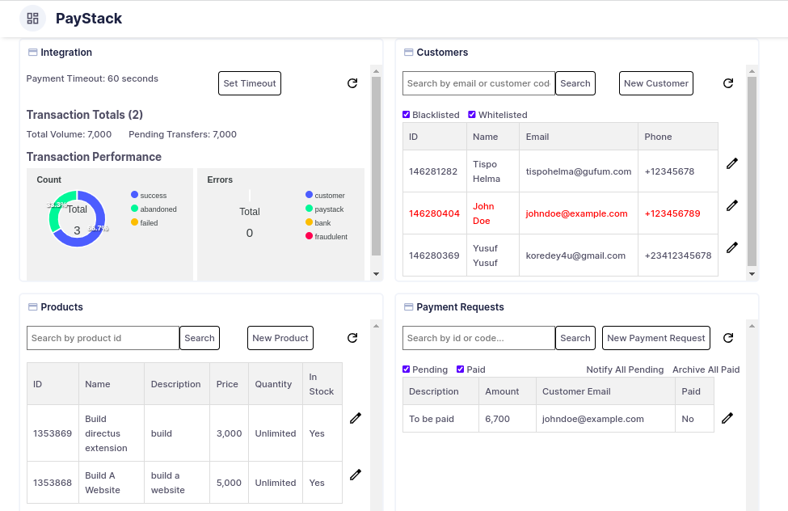Toggle the failed legend swatch
The image size is (788, 511).
[x=134, y=222]
